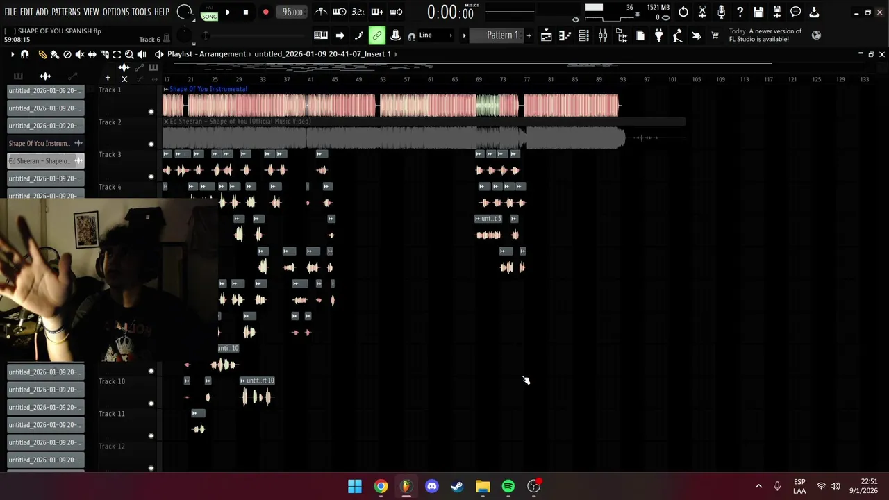The width and height of the screenshot is (889, 500).
Task: Select the playlist Delete tool
Action: coord(67,54)
